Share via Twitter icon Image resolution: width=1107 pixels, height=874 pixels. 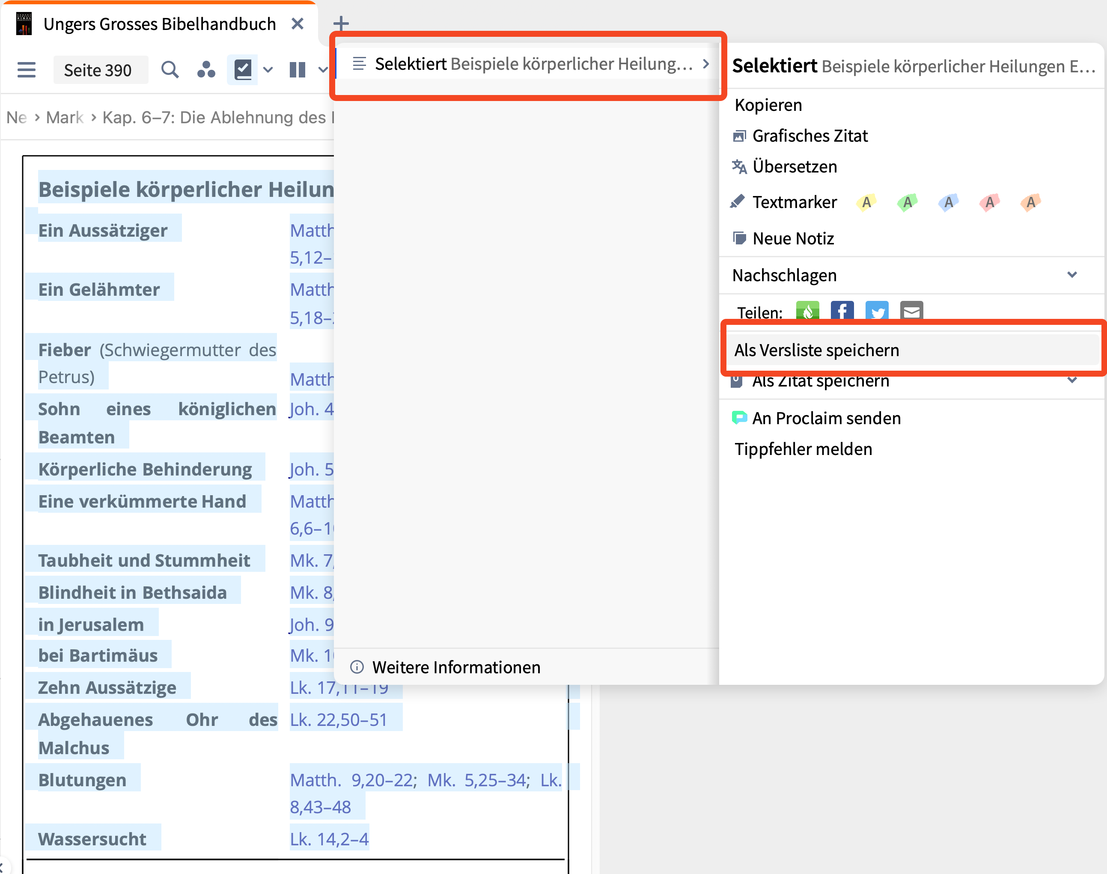click(x=877, y=311)
